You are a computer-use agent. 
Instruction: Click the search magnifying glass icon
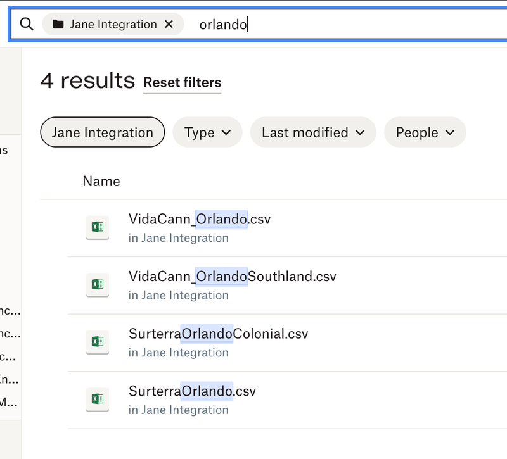[27, 24]
